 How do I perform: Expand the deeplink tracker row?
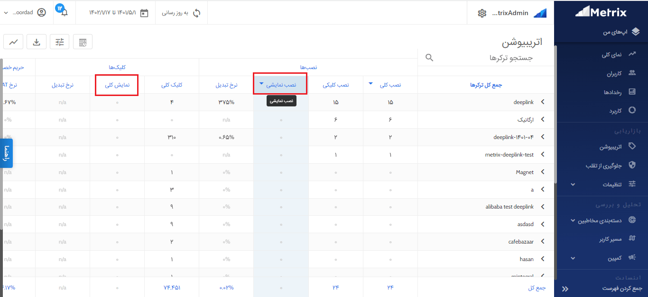coord(543,102)
